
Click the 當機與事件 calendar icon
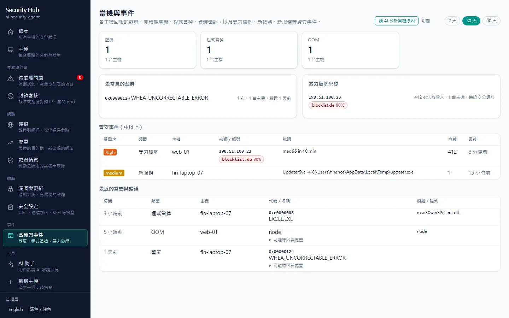tap(11, 236)
